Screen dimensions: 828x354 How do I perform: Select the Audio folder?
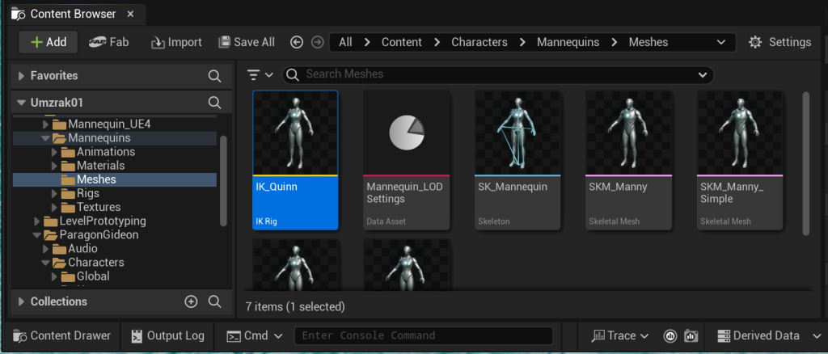82,248
